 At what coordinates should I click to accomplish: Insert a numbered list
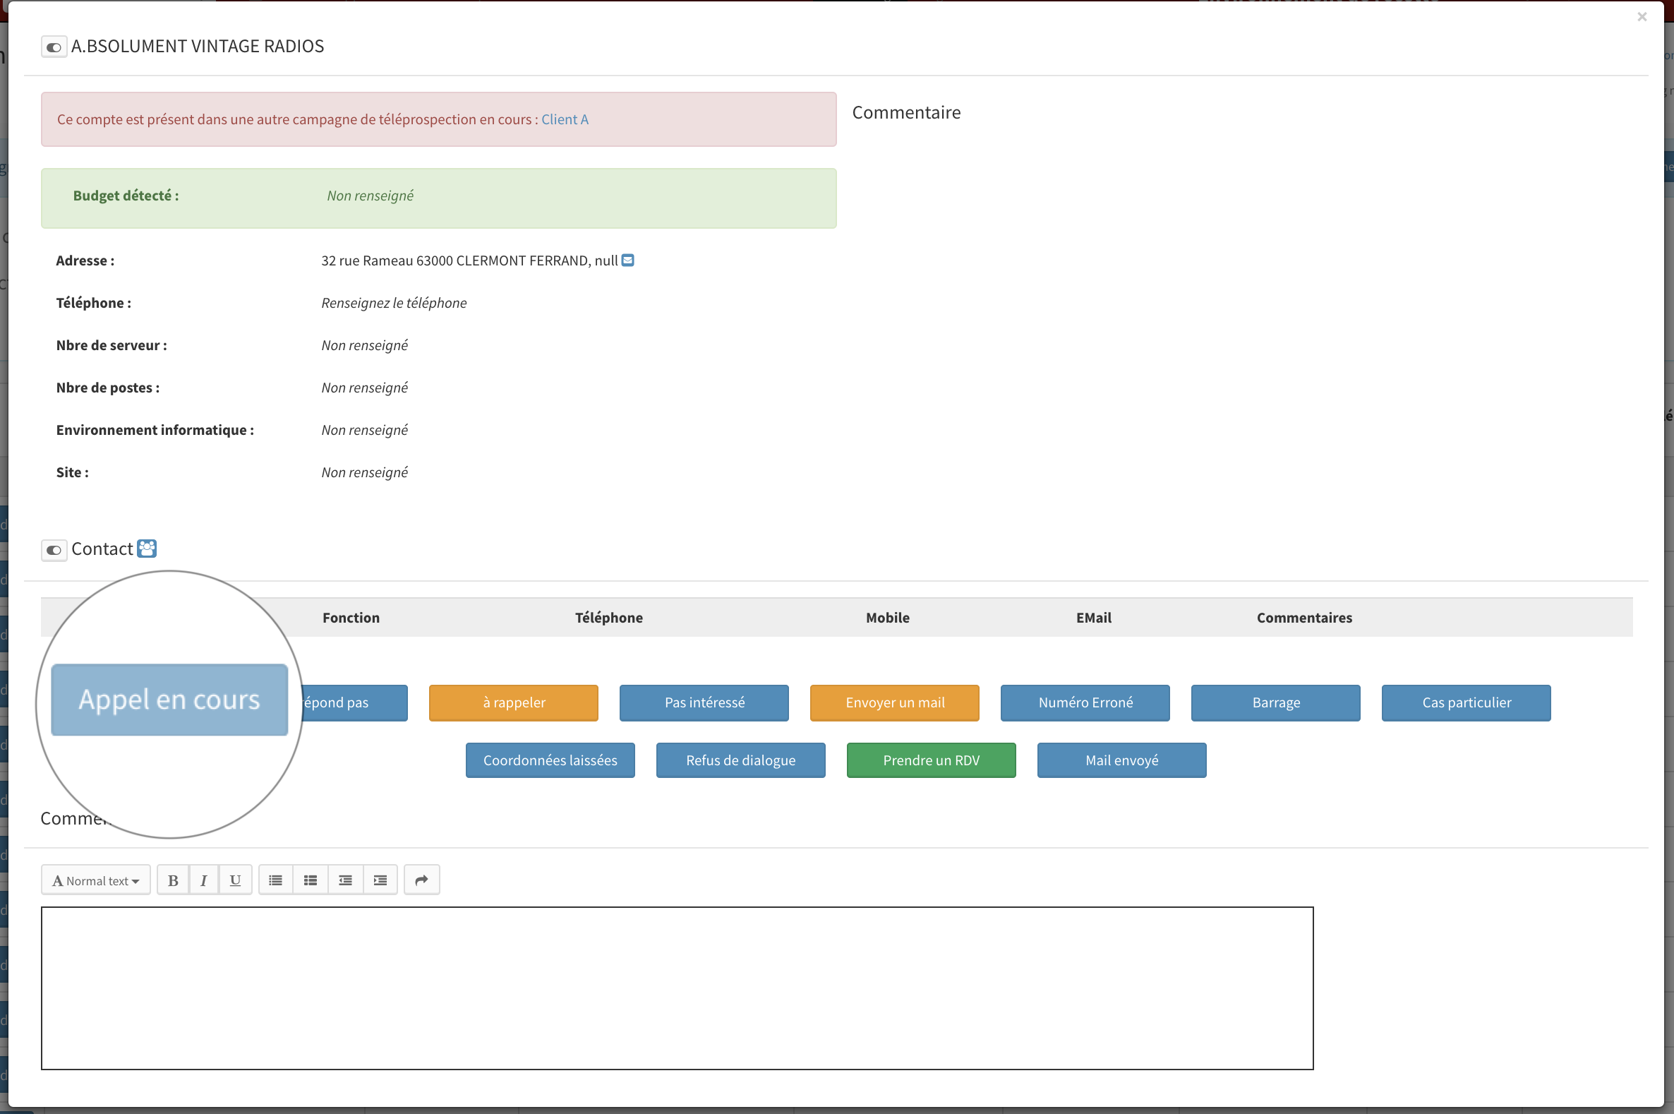(x=311, y=880)
